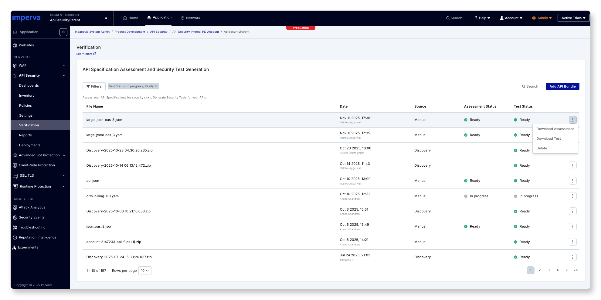Screen dimensions: 601x300
Task: Open row actions menu for api.json
Action: pyautogui.click(x=572, y=181)
